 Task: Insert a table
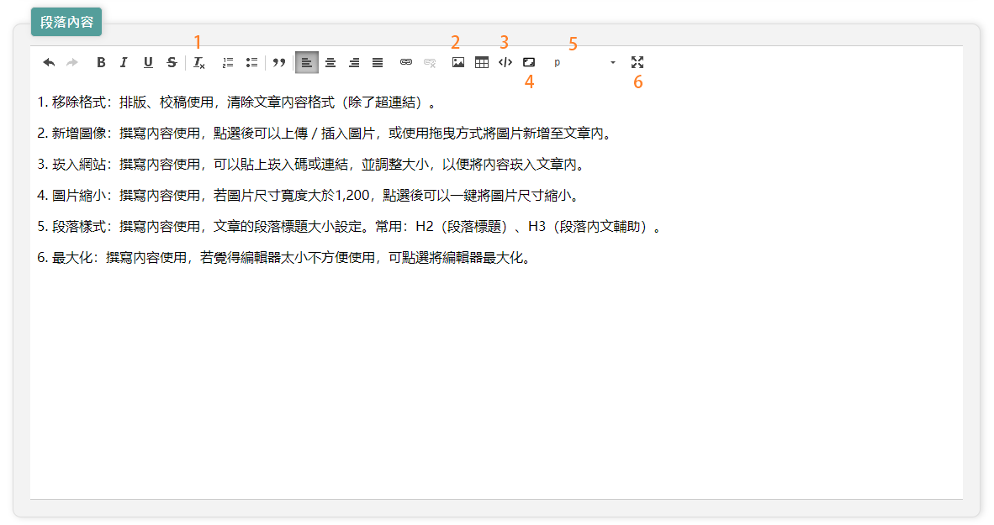pyautogui.click(x=482, y=62)
